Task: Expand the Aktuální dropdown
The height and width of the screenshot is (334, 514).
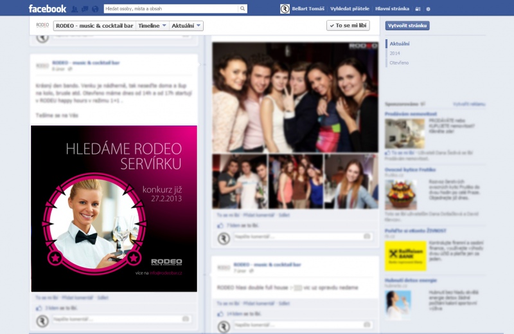Action: 187,26
